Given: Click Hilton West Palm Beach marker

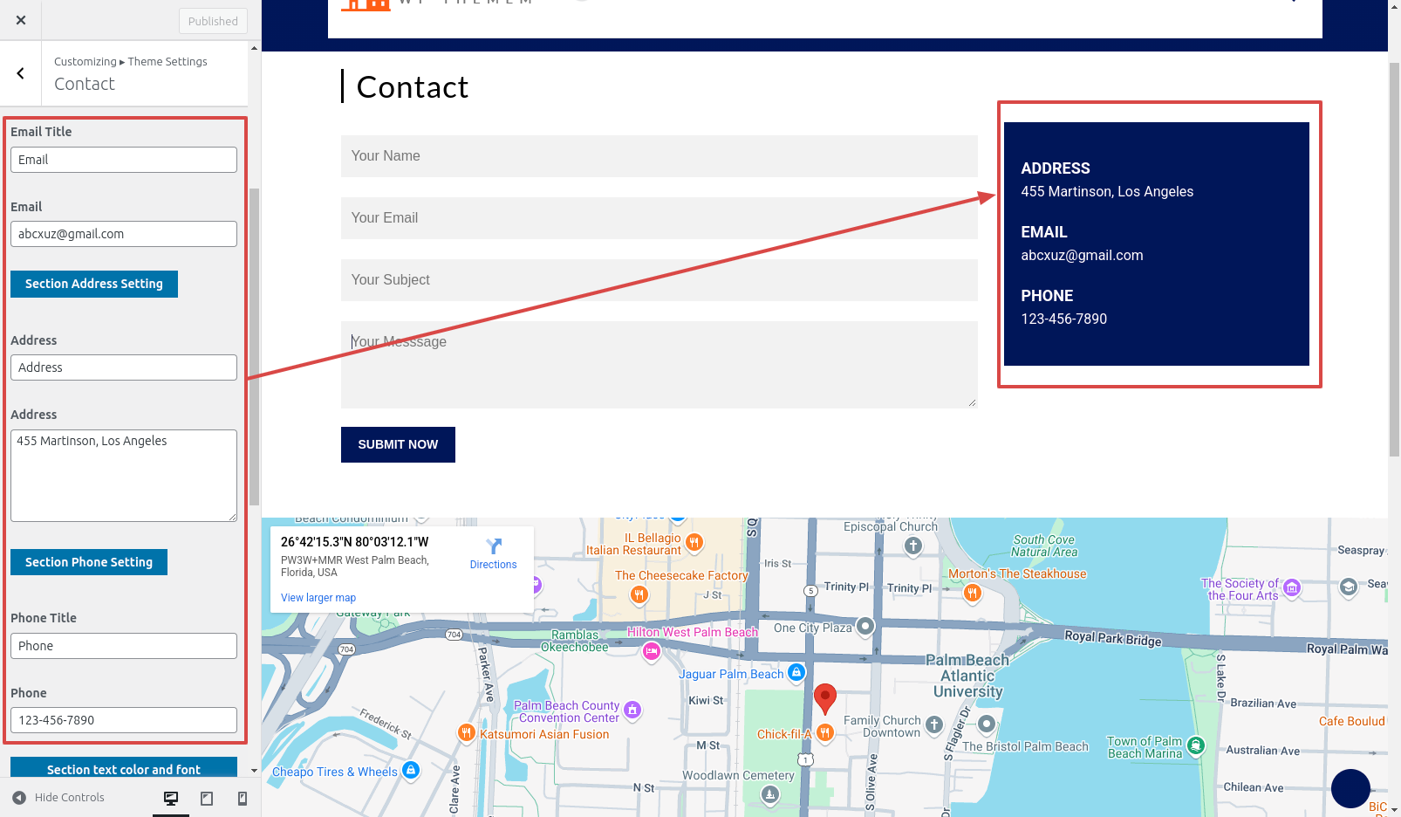Looking at the screenshot, I should coord(652,651).
